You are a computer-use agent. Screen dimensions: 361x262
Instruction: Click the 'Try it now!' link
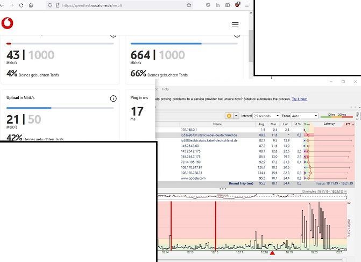pos(300,99)
